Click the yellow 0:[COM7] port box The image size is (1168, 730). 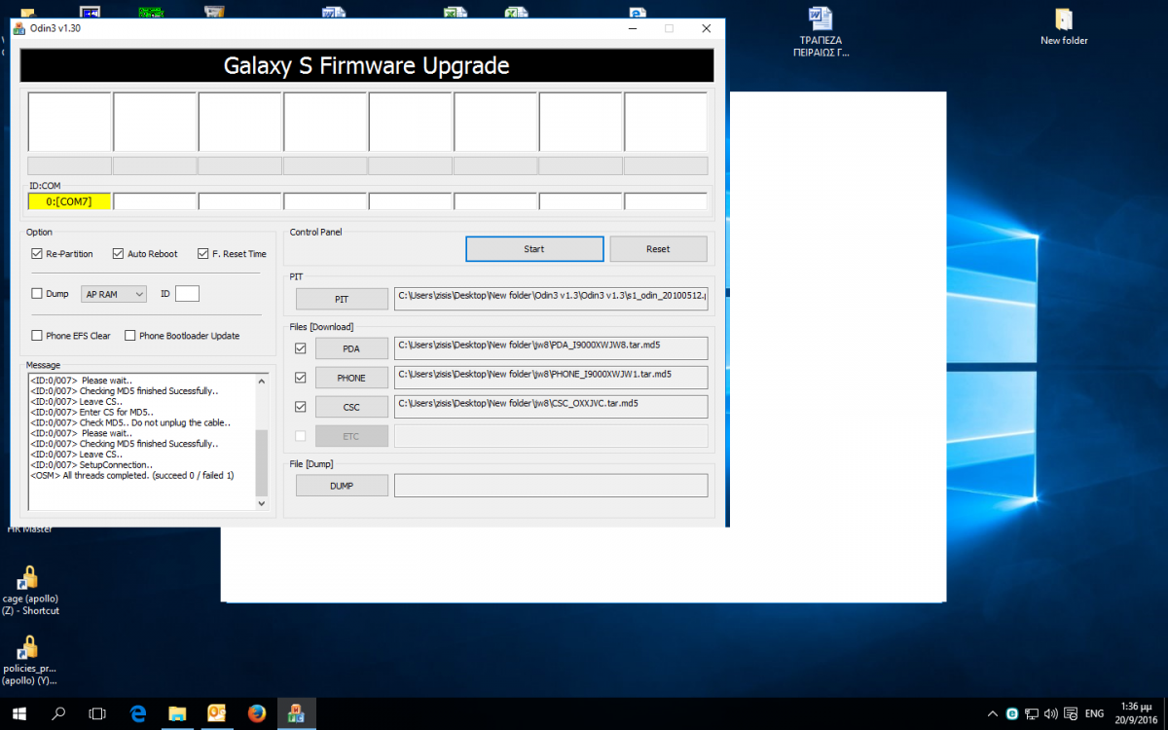(69, 201)
